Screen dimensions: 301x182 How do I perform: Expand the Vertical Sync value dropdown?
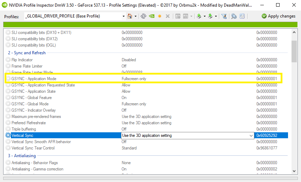pyautogui.click(x=251, y=135)
